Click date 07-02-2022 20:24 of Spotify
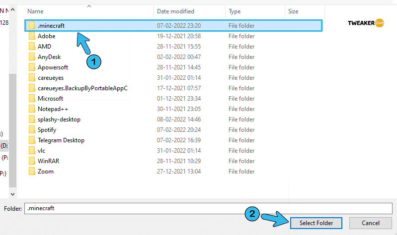Image resolution: width=397 pixels, height=235 pixels. tap(179, 129)
